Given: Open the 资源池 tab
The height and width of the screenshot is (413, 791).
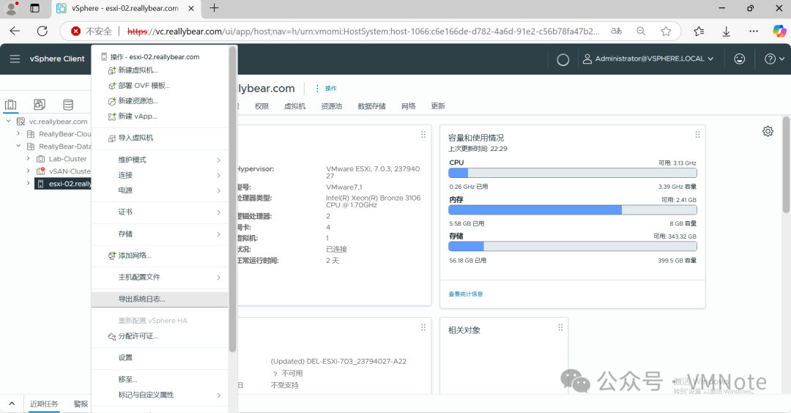Looking at the screenshot, I should [x=332, y=106].
